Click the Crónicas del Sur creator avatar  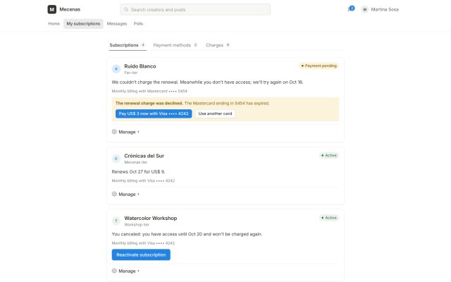[x=116, y=158]
